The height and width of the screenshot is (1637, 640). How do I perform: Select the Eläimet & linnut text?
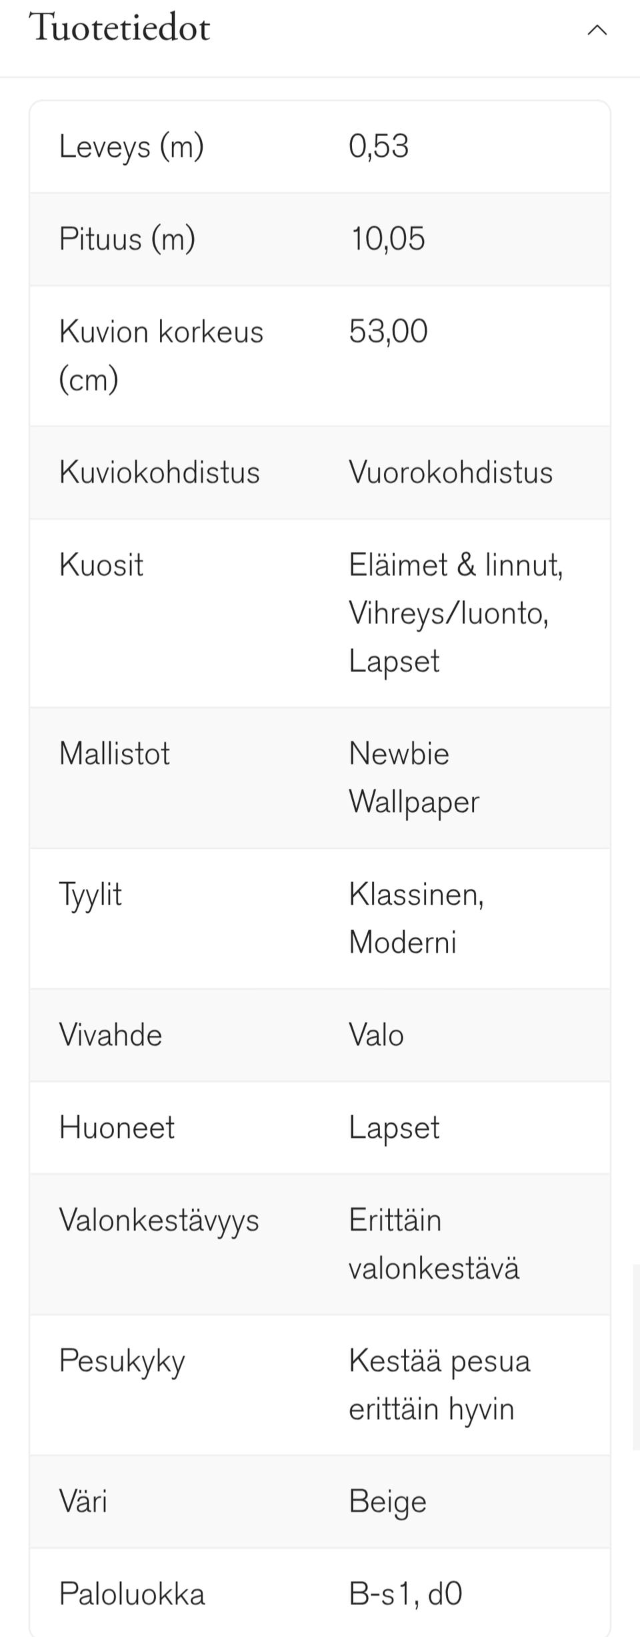click(x=457, y=564)
